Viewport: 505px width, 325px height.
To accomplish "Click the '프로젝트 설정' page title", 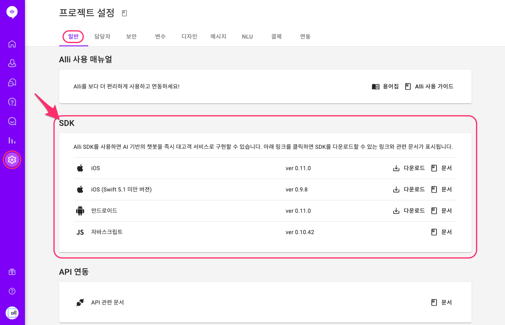I will click(x=87, y=13).
